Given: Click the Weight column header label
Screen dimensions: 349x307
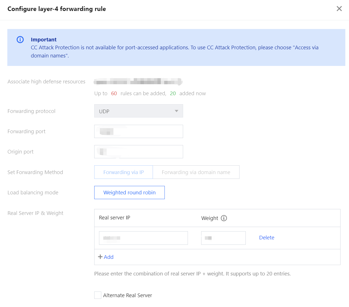Looking at the screenshot, I should click(209, 218).
